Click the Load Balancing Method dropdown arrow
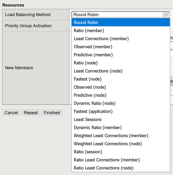Viewport: 173px width, 175px height. [x=166, y=15]
